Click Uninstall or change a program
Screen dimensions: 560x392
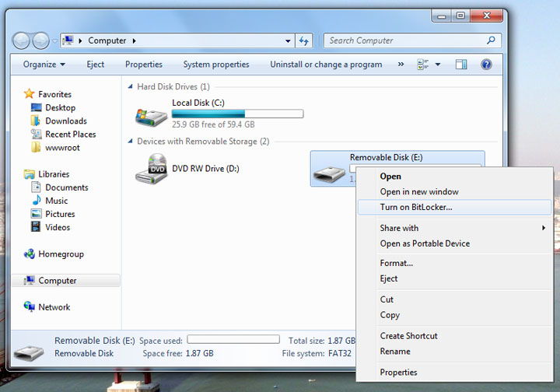click(x=326, y=65)
